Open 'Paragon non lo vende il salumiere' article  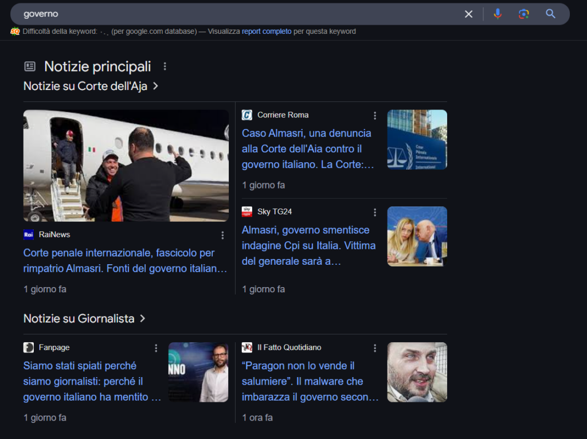click(x=310, y=381)
